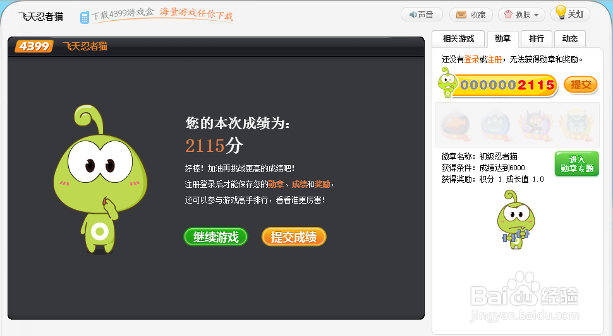Open the 换肤 skin dropdown

click(x=521, y=14)
